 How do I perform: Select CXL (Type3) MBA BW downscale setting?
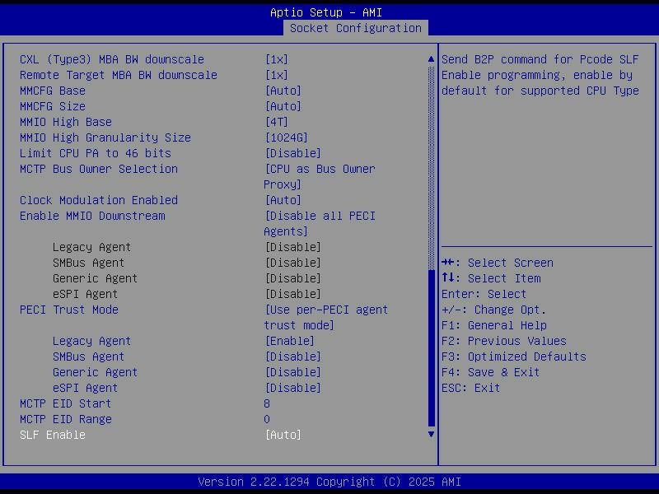point(112,59)
